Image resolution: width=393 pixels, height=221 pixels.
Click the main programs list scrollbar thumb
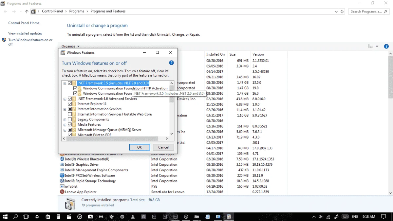(x=390, y=77)
